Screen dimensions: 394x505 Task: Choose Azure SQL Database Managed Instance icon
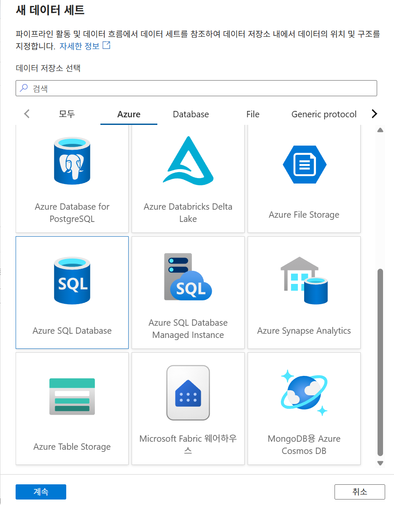coord(188,277)
